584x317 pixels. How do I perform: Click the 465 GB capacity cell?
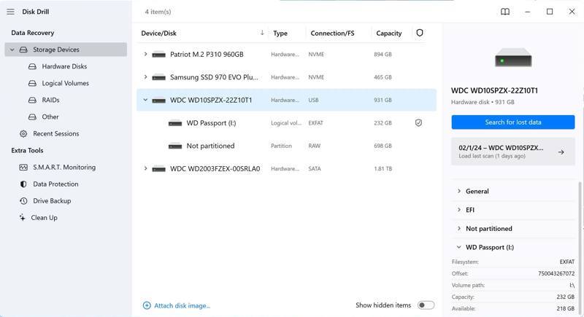pyautogui.click(x=383, y=77)
